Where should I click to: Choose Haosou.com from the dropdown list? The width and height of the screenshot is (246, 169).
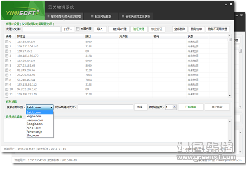point(40,120)
